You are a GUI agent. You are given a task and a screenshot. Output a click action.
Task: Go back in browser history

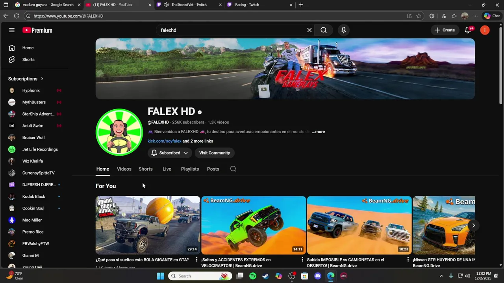pos(6,16)
